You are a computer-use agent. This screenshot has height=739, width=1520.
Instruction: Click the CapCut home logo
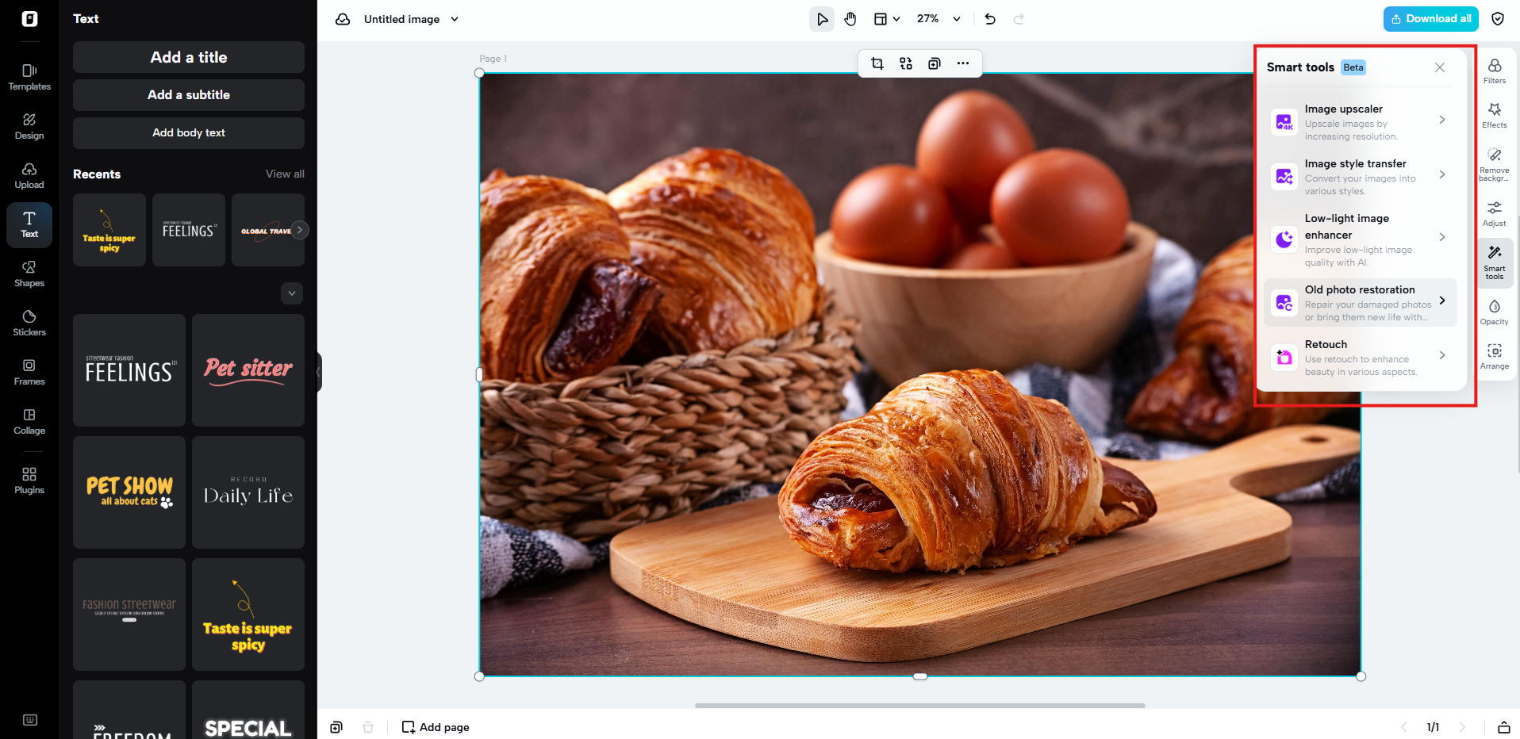click(x=29, y=19)
